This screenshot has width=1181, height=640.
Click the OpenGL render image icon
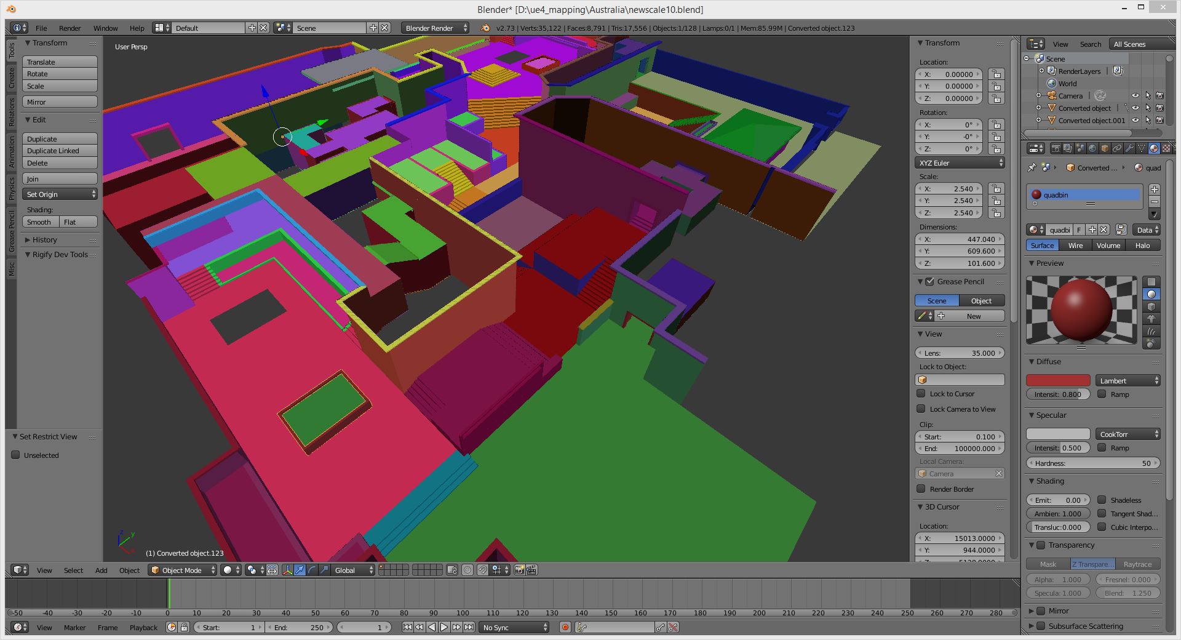pyautogui.click(x=520, y=570)
